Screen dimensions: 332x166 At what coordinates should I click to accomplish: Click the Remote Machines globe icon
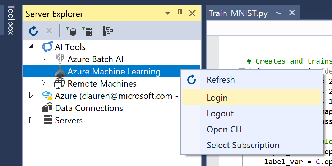point(60,83)
